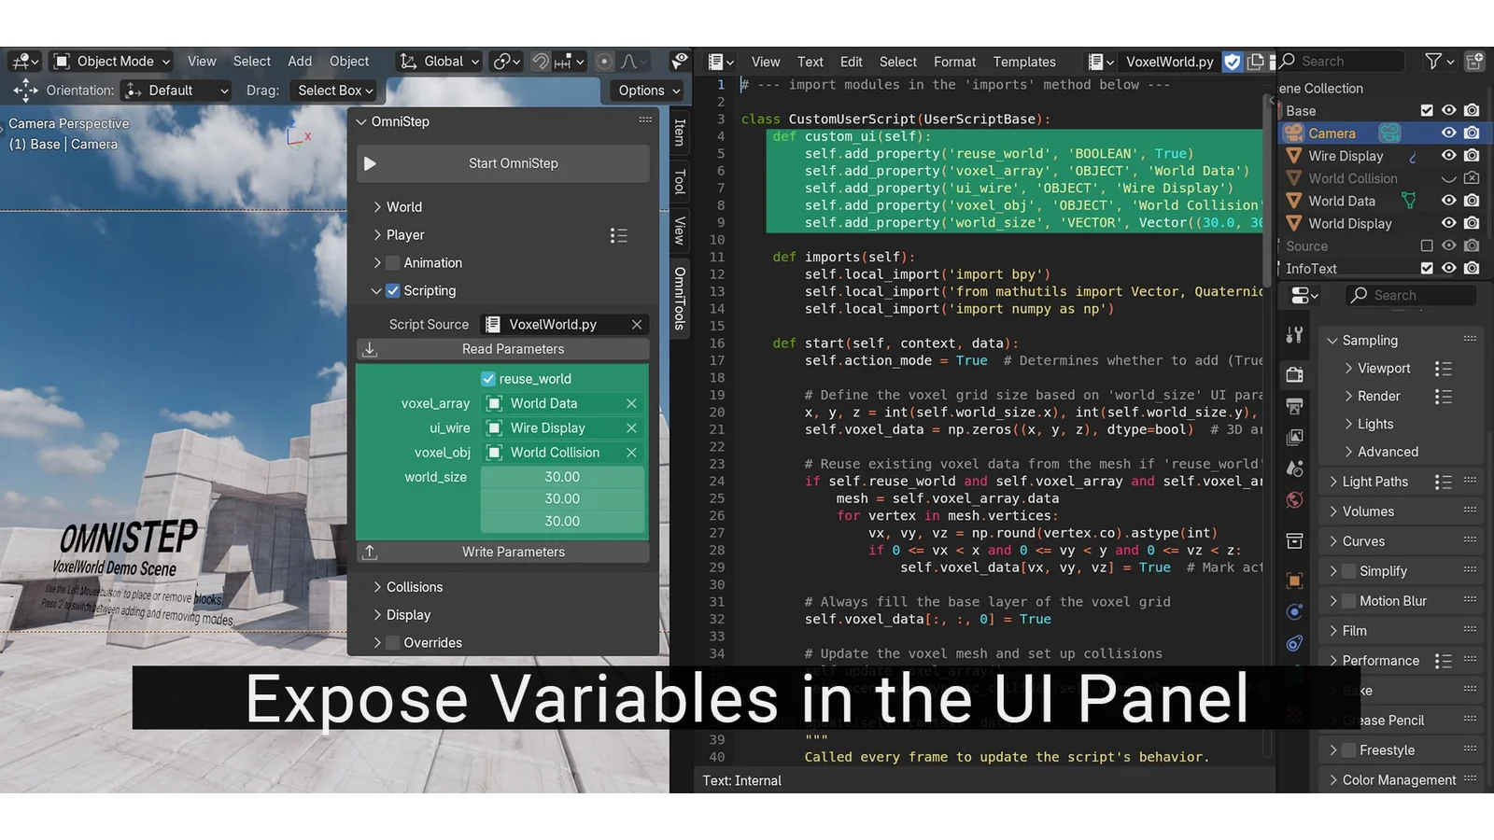Click the Output properties printer icon

[x=1294, y=407]
